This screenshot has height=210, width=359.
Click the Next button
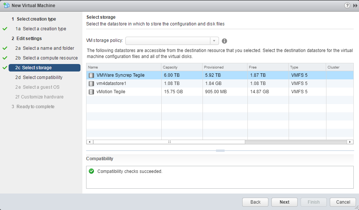[285, 202]
